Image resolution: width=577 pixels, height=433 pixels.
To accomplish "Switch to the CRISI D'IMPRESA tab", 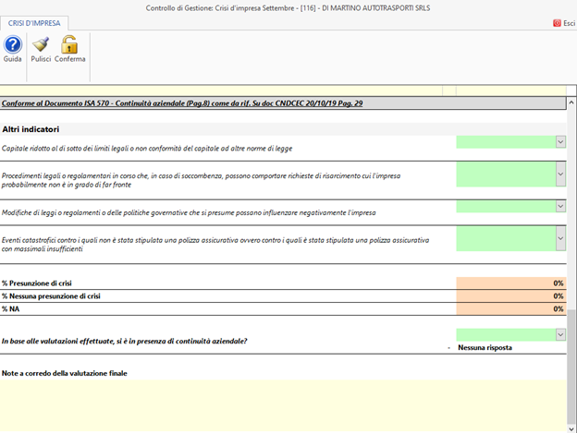I will point(36,22).
